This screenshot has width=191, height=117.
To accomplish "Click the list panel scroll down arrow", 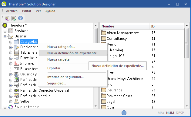I will tap(187, 106).
